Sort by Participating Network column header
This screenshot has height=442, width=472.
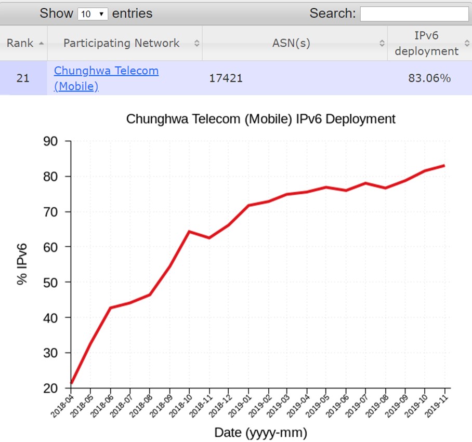click(125, 43)
